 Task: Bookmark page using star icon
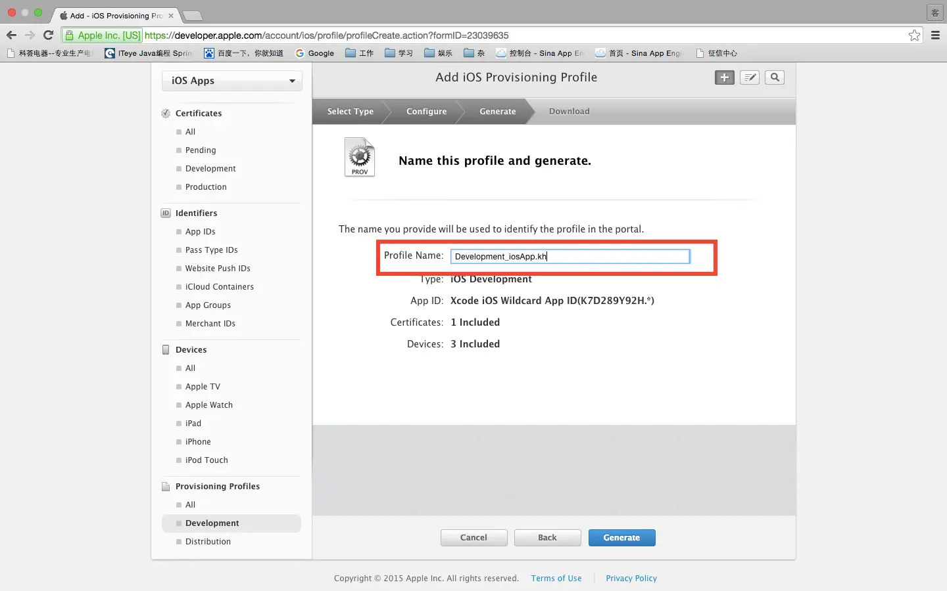coord(914,35)
